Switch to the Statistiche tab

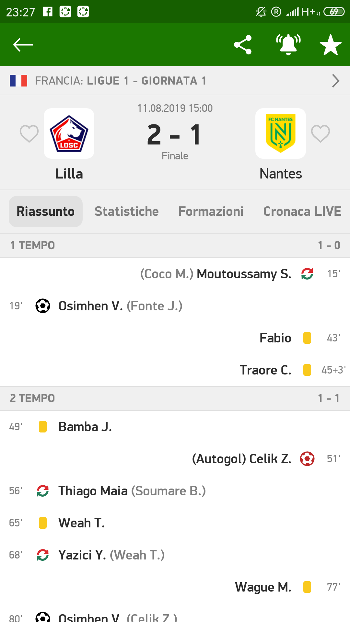coord(126,211)
